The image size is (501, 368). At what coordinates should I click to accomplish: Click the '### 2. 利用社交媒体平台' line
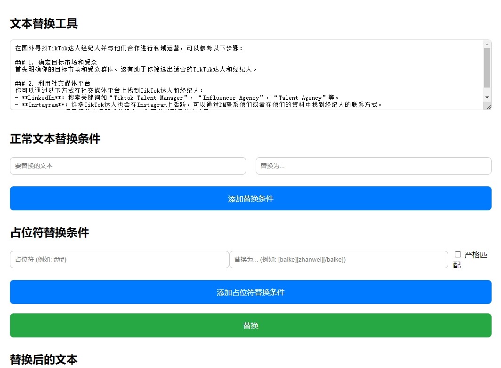tap(53, 83)
